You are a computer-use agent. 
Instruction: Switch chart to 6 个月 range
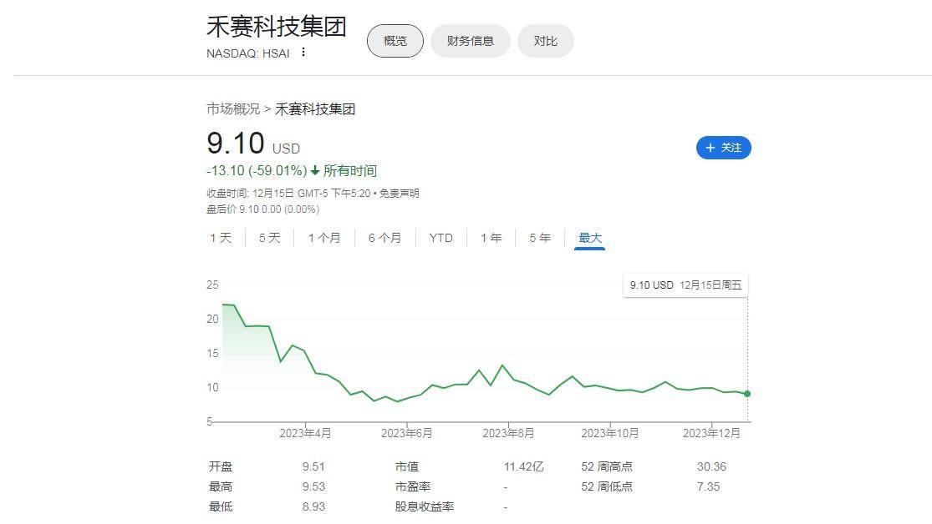385,238
